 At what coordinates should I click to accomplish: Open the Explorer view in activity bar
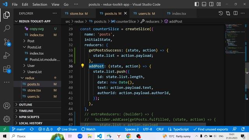coord(7,15)
